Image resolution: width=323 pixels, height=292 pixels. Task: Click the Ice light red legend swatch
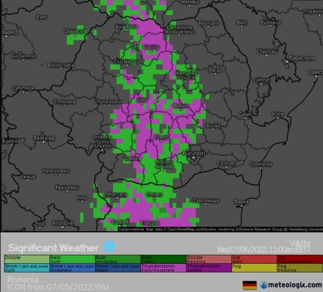coord(254,259)
